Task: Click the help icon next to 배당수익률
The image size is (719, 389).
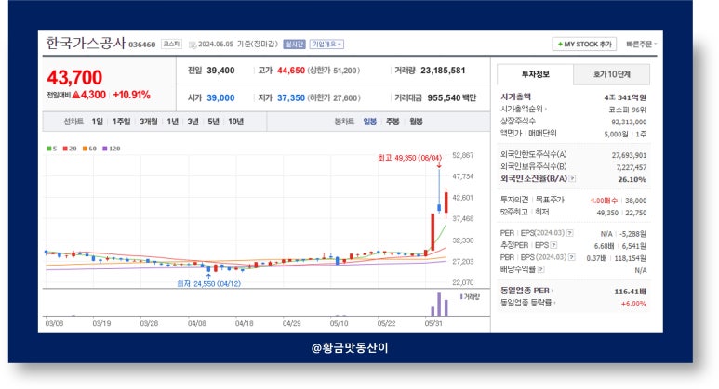Action: (x=541, y=269)
